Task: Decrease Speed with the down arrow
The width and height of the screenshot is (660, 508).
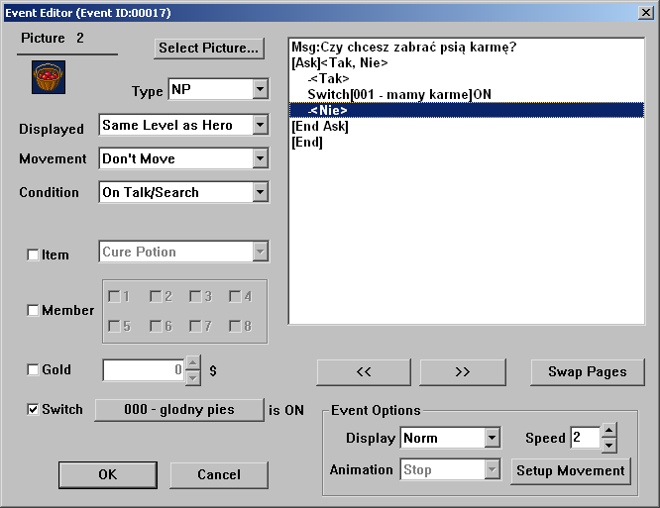Action: 609,445
